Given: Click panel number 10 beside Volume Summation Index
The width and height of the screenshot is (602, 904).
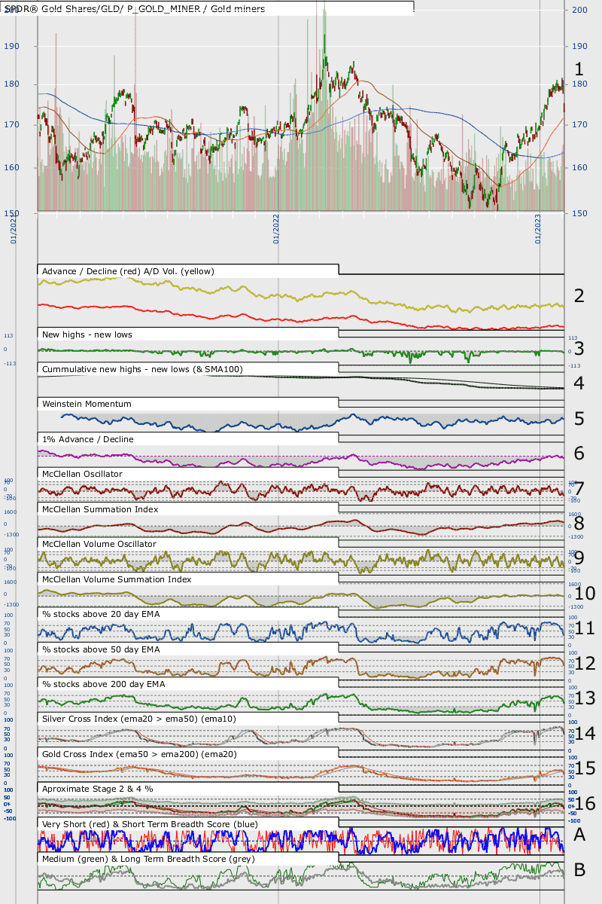Looking at the screenshot, I should coord(584,594).
